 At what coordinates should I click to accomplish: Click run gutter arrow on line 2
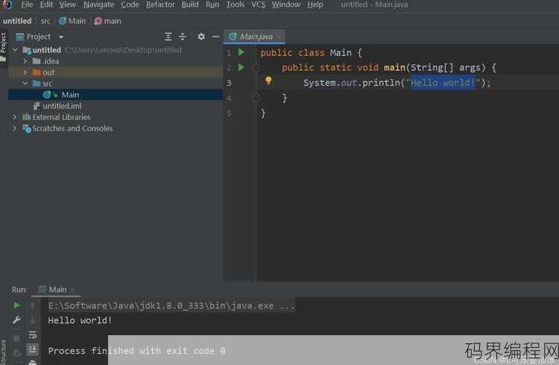[x=241, y=67]
